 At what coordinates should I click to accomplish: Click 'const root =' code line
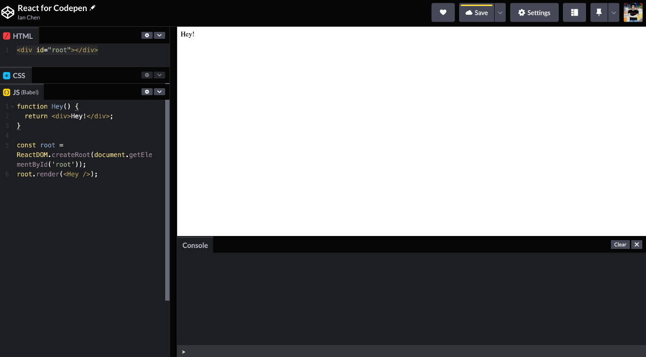(40, 145)
